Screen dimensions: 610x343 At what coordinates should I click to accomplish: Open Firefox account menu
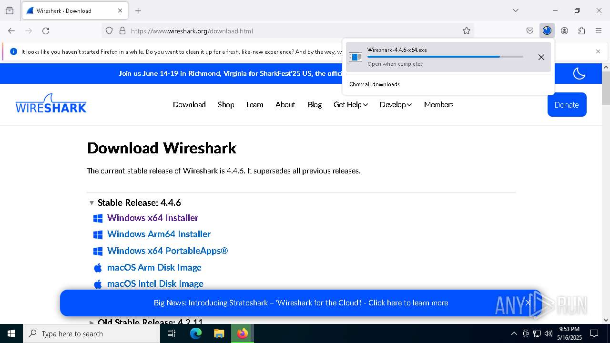click(x=564, y=30)
